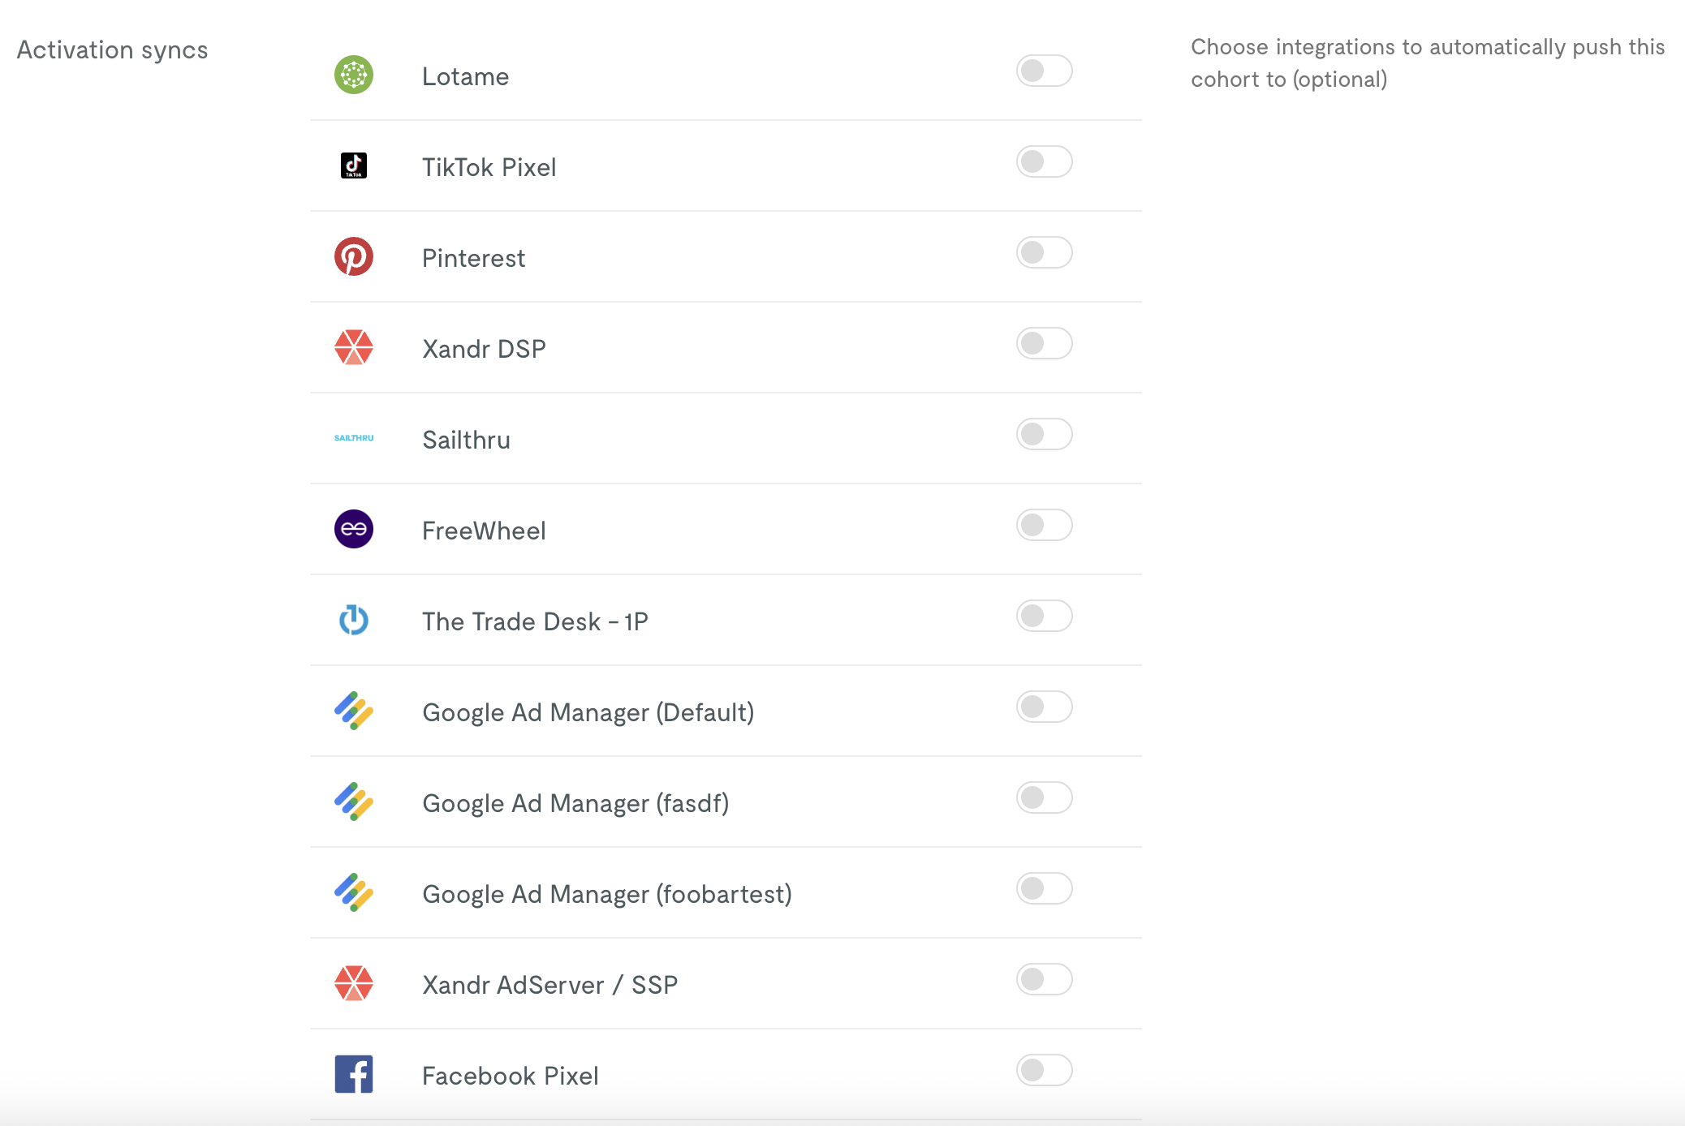Click the Google Ad Manager (Default) icon
This screenshot has height=1126, width=1685.
[x=354, y=710]
